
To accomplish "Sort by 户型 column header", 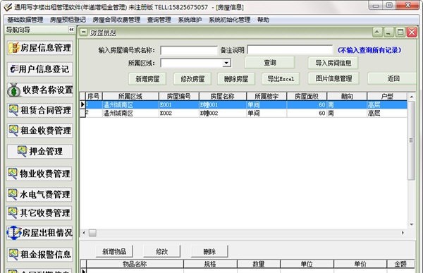I will pos(387,96).
